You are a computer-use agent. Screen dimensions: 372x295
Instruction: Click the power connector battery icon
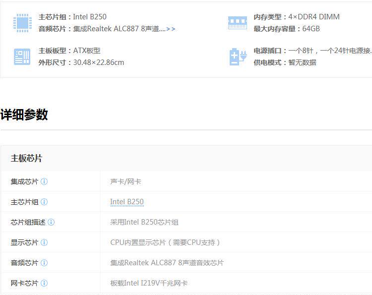238,57
